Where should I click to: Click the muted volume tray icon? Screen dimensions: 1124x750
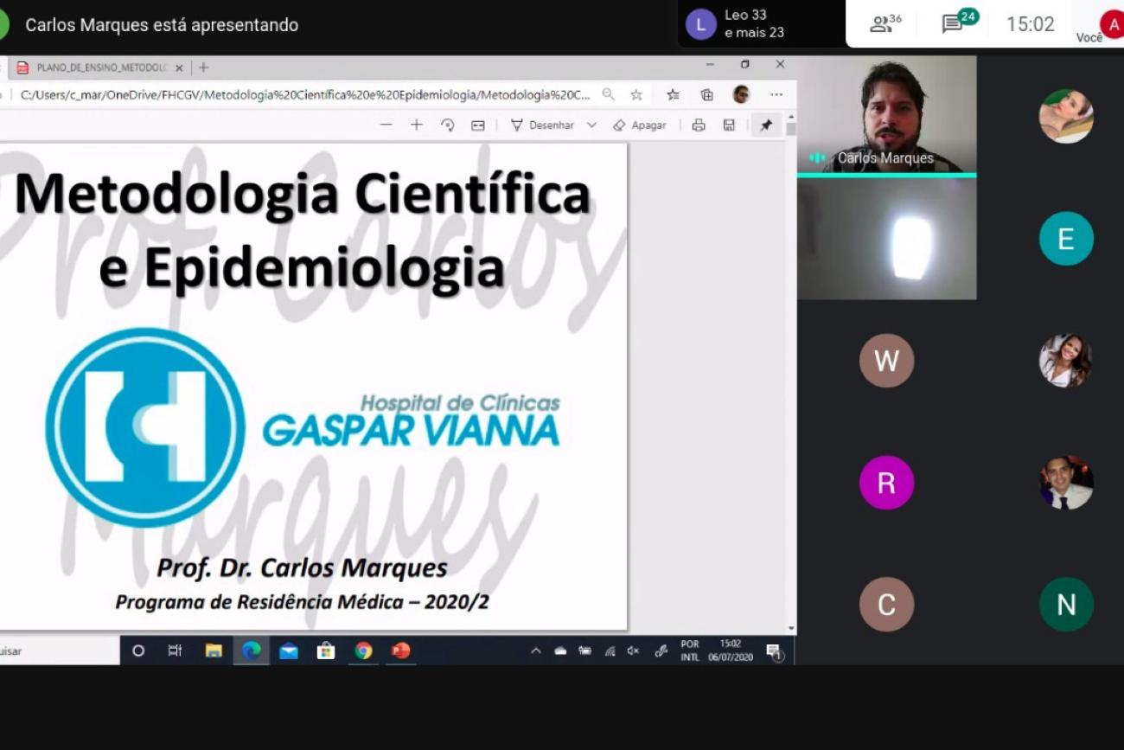[633, 651]
